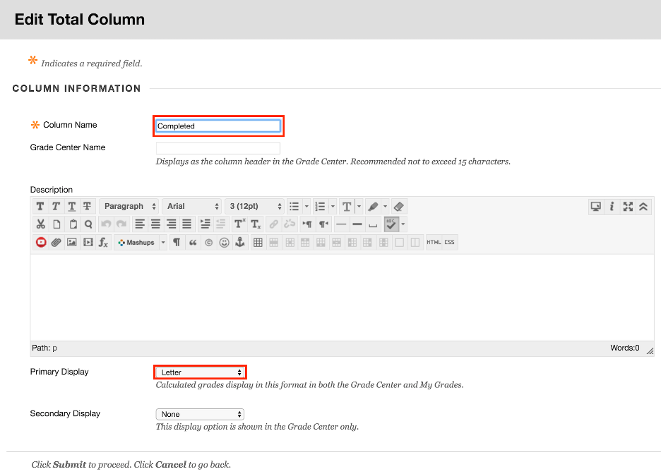
Task: Collapse the editor toolbar
Action: [x=643, y=206]
